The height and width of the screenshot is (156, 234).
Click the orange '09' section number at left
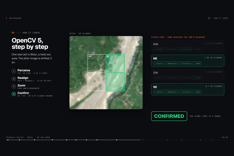coord(13,33)
